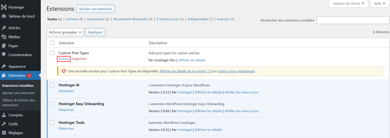The height and width of the screenshot is (138, 390).
Task: Click the Appliquer button
Action: pos(95,32)
